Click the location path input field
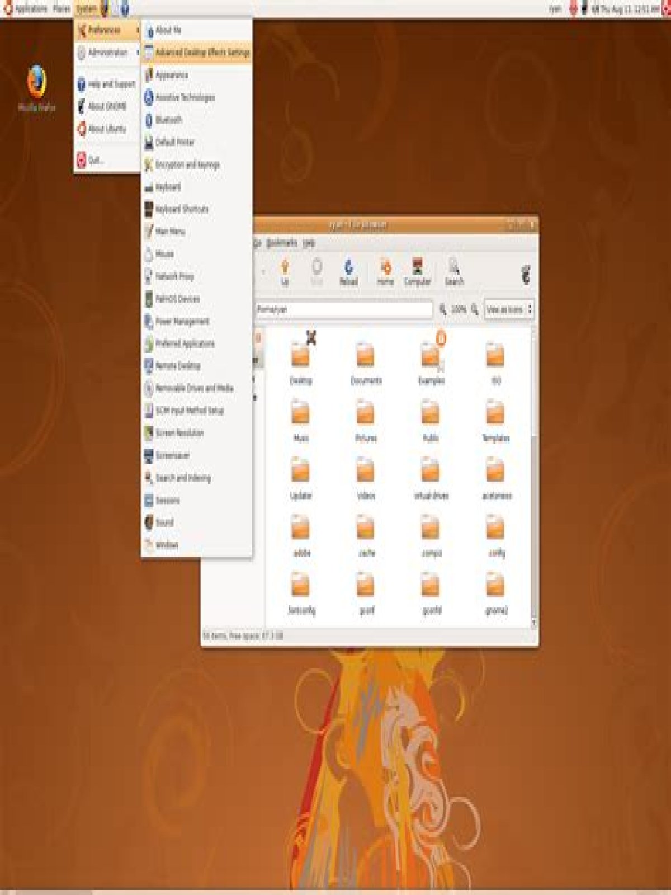 [x=344, y=309]
